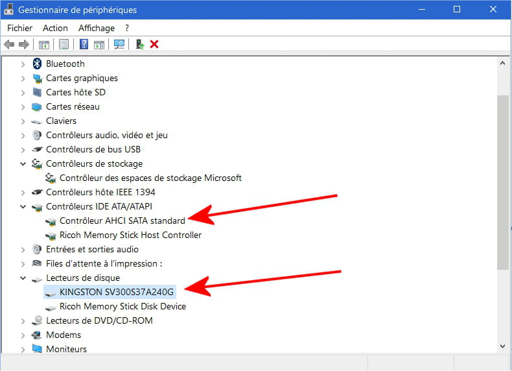Click the blue Help toolbar icon
This screenshot has width=512, height=371.
[x=84, y=44]
